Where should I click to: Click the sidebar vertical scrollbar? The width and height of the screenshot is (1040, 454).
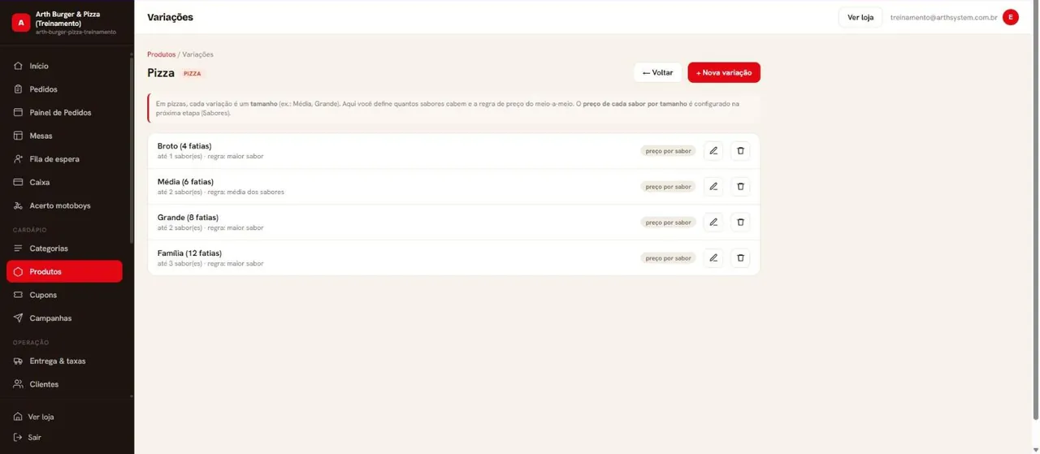132,149
